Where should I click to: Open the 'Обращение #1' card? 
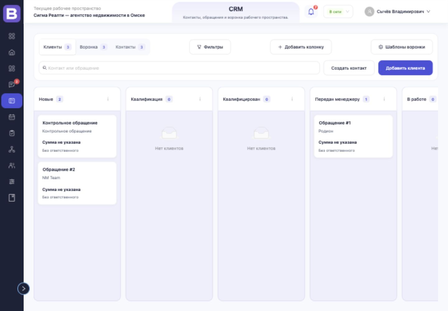point(353,136)
